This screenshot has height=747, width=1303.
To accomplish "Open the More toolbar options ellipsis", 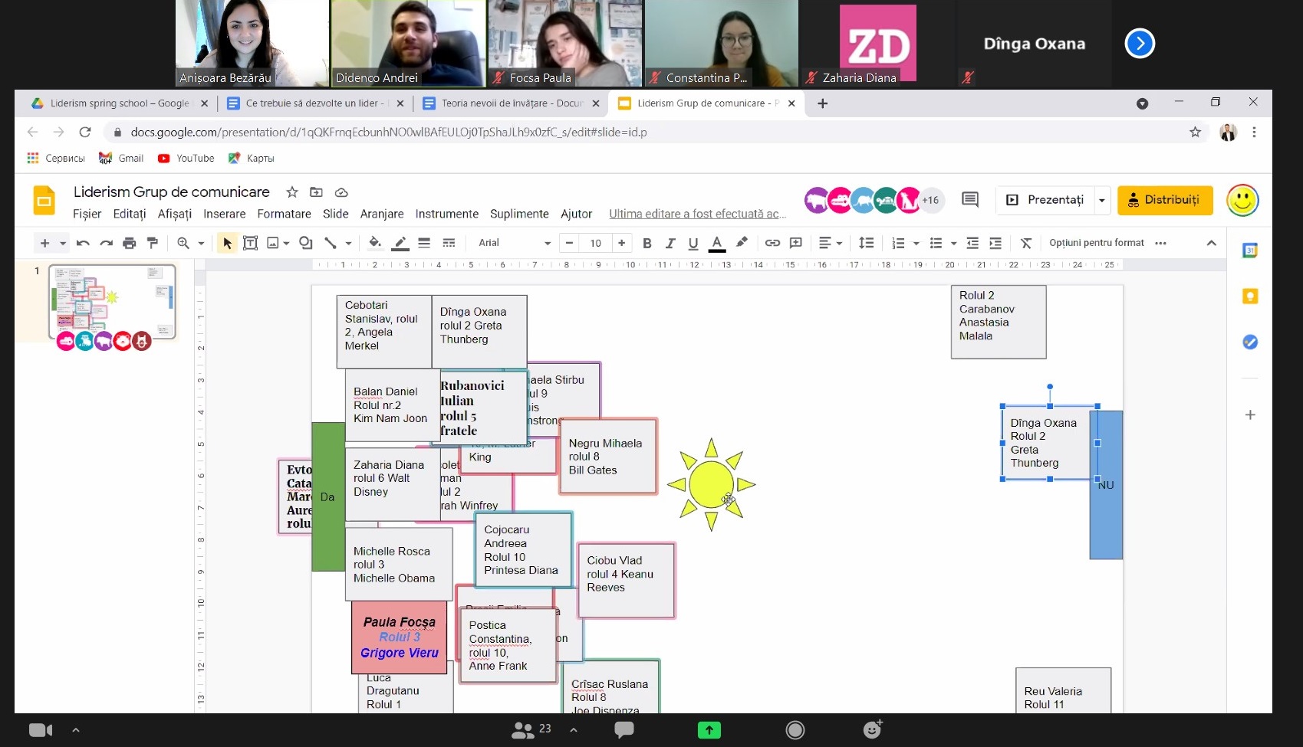I will pos(1161,243).
